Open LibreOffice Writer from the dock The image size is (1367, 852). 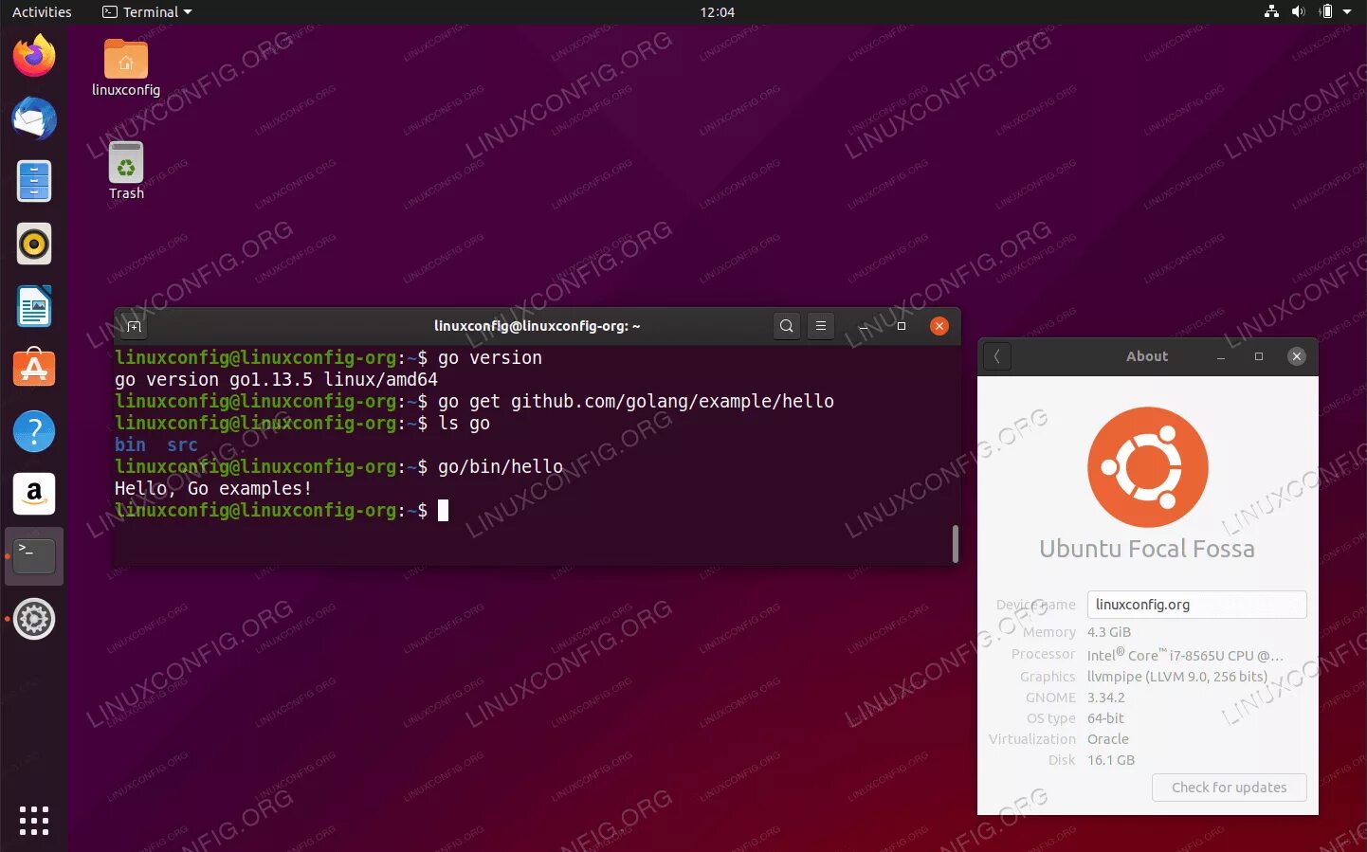click(34, 306)
